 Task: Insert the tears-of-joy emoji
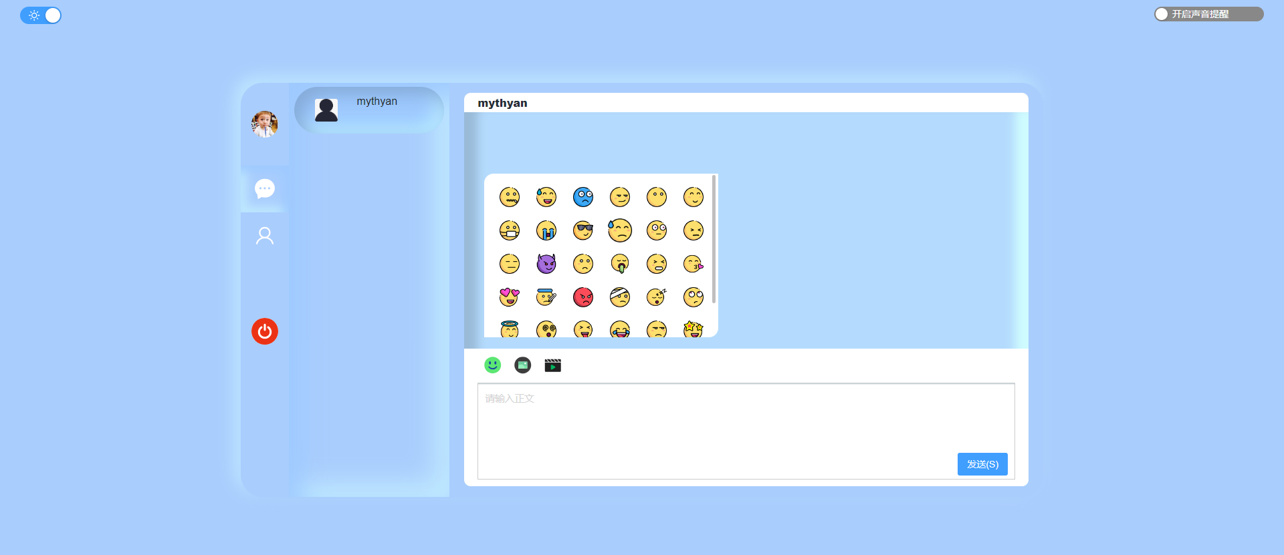620,329
